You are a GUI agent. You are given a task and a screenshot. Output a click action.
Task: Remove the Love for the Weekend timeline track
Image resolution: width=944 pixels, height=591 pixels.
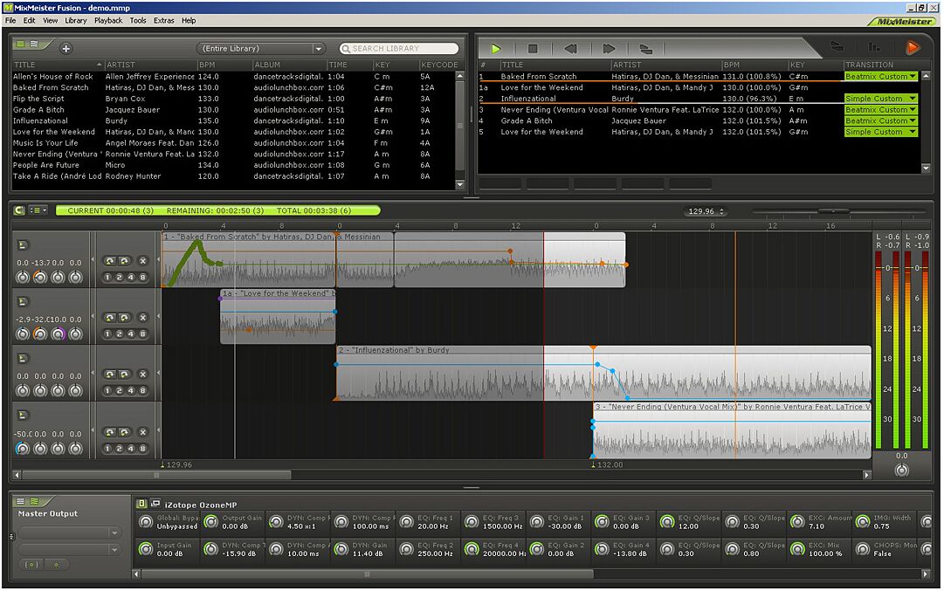[x=142, y=317]
